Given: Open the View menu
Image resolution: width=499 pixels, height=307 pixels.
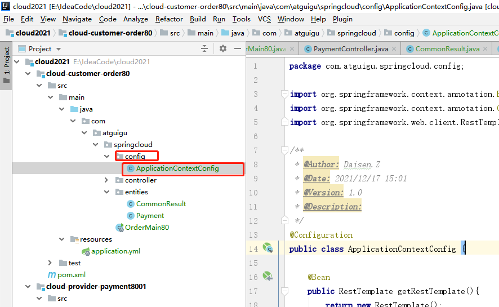Looking at the screenshot, I should (48, 19).
